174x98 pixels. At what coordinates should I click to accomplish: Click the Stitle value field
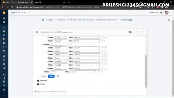pos(87,65)
